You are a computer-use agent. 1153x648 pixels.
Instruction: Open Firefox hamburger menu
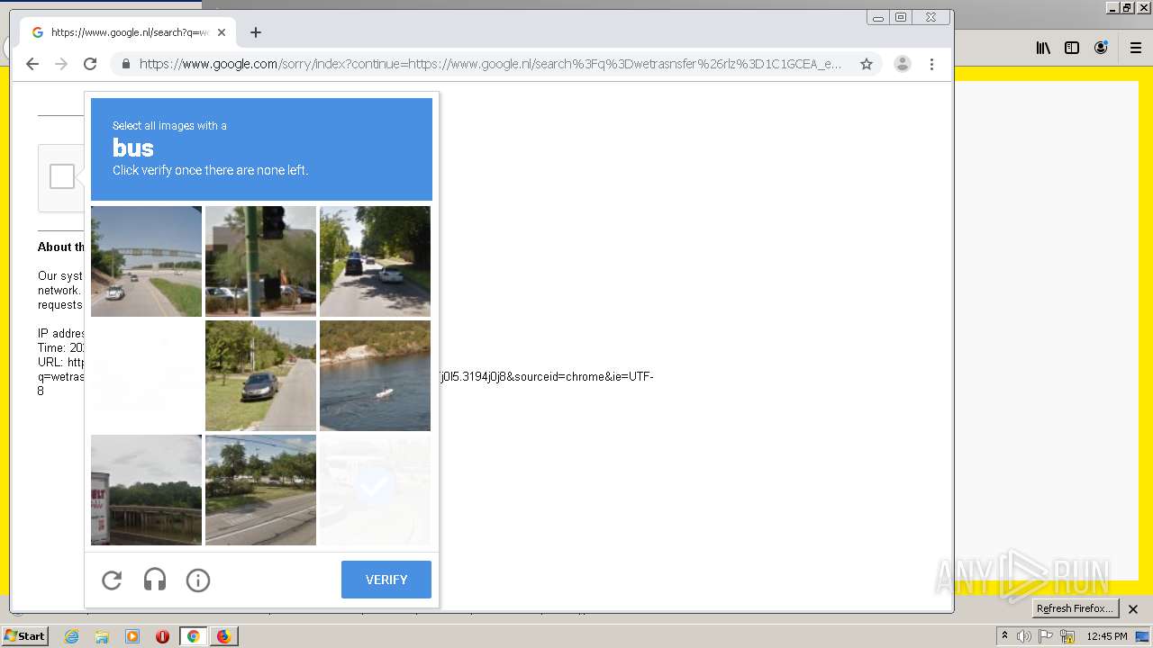[1136, 49]
